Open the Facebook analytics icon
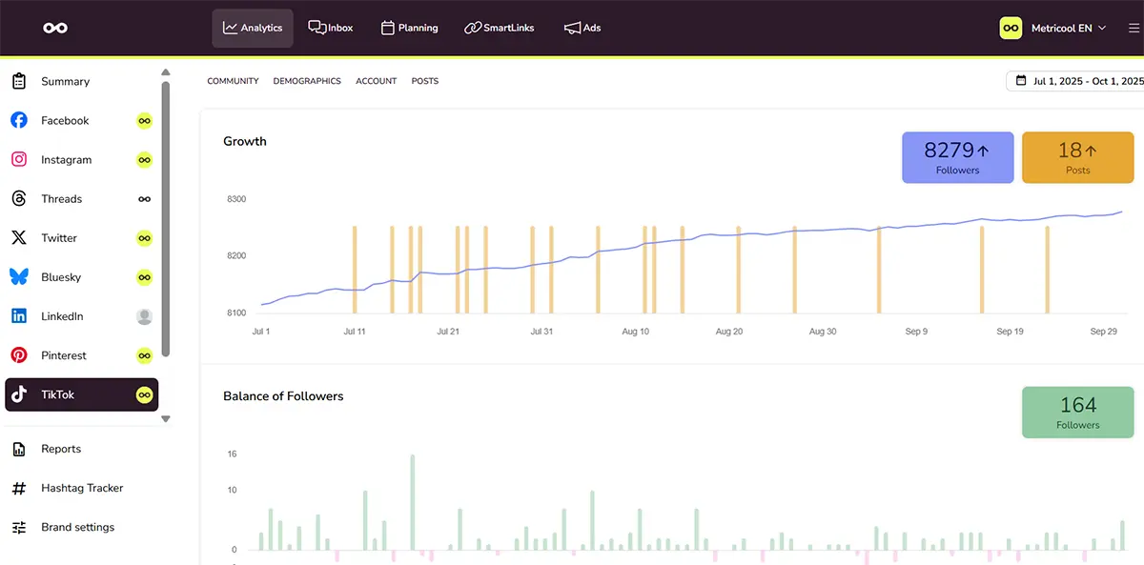The image size is (1144, 565). (19, 120)
